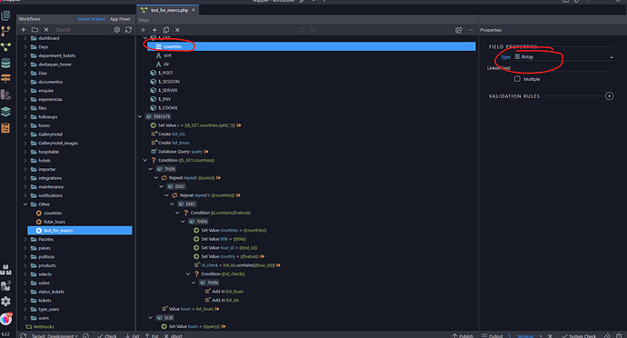The image size is (627, 338).
Task: Click the double-chevron icon in Steps toolbar
Action: tap(143, 30)
